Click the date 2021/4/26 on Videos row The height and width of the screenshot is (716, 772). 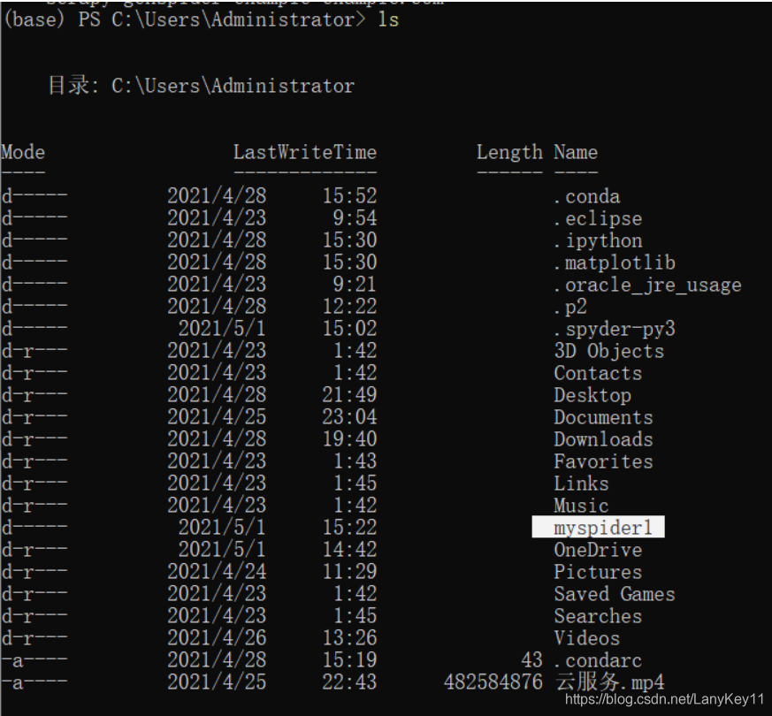click(217, 638)
